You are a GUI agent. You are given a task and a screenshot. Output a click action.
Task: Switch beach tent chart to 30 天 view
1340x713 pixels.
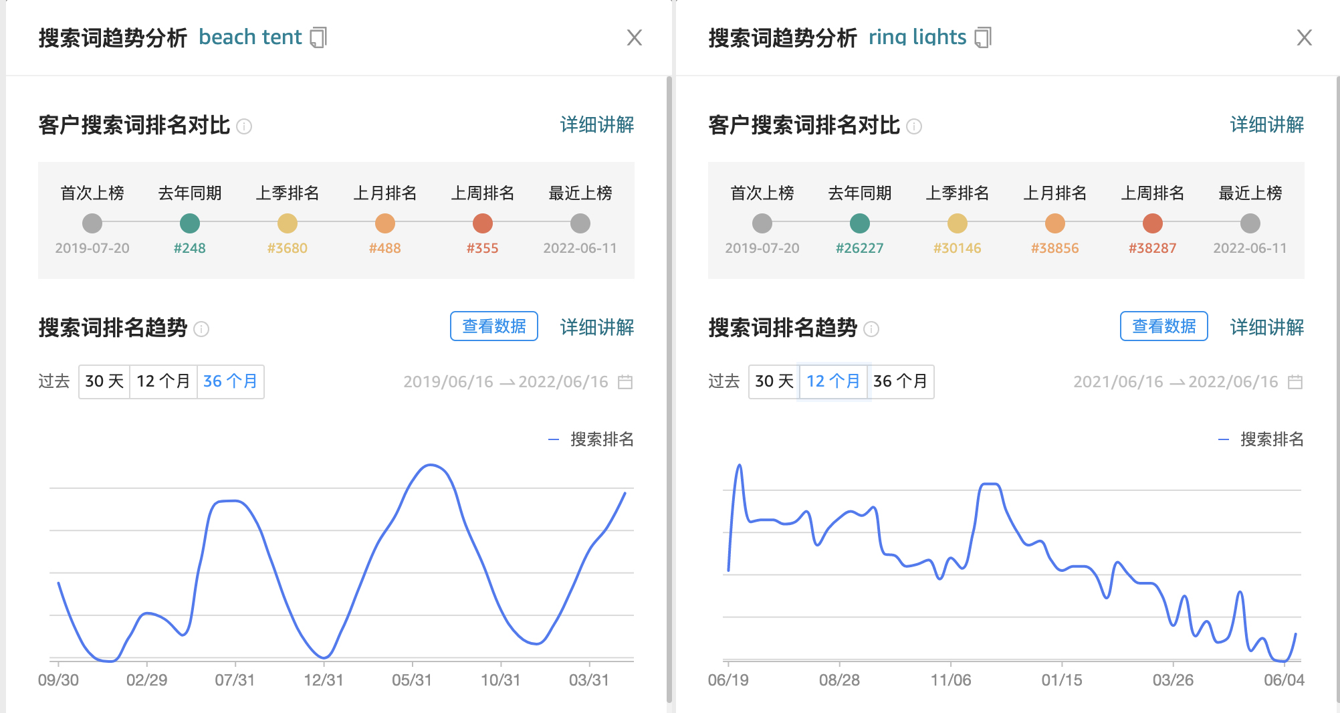click(x=102, y=381)
